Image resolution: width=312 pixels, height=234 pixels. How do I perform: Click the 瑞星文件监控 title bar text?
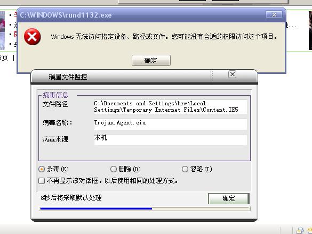point(68,77)
